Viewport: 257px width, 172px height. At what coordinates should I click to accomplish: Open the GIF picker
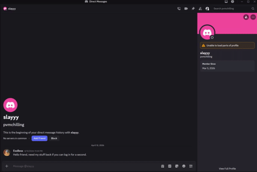[170, 166]
